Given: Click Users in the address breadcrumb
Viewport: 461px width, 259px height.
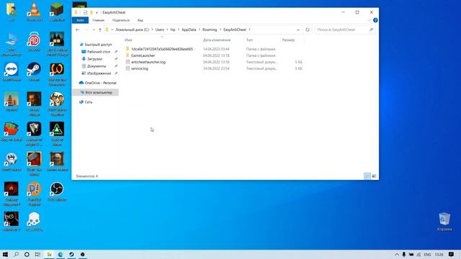Looking at the screenshot, I should pyautogui.click(x=160, y=29).
